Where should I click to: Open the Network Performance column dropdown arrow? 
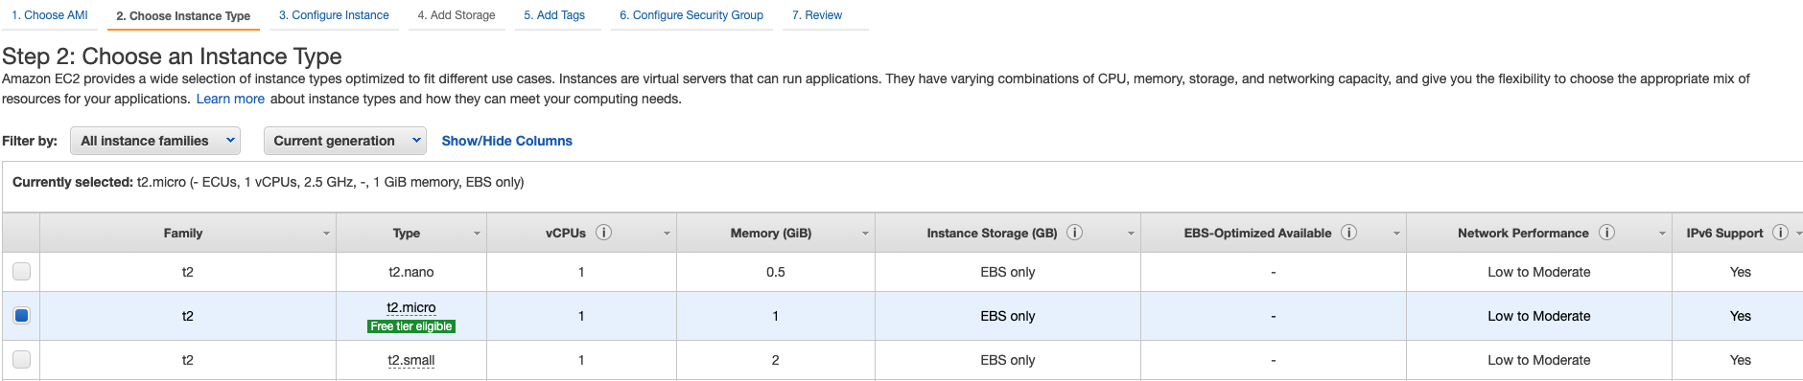tap(1662, 234)
